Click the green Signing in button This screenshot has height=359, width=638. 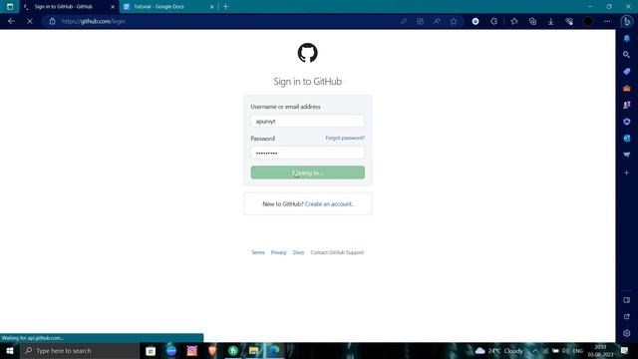pyautogui.click(x=308, y=173)
